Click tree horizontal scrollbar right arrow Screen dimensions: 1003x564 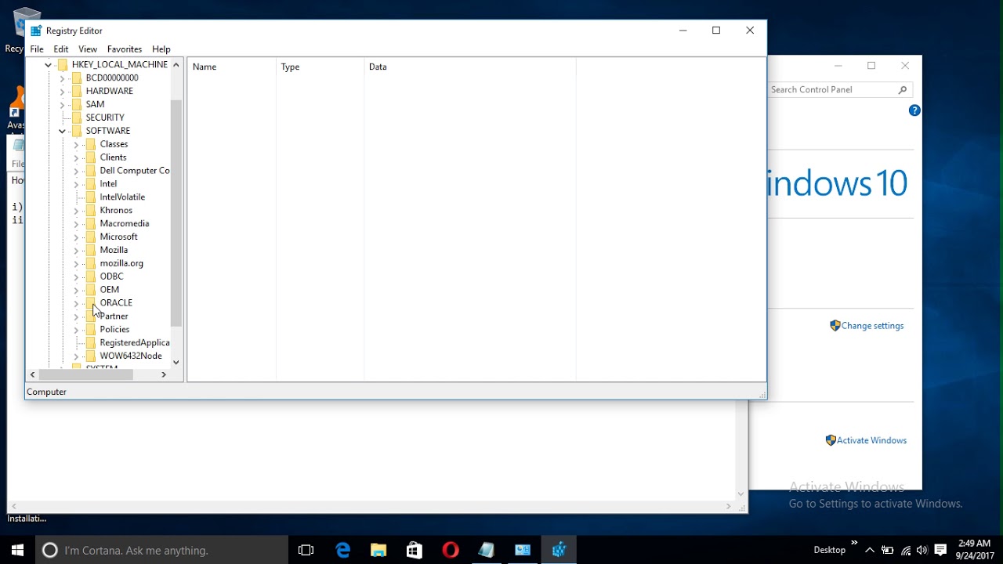pos(164,375)
